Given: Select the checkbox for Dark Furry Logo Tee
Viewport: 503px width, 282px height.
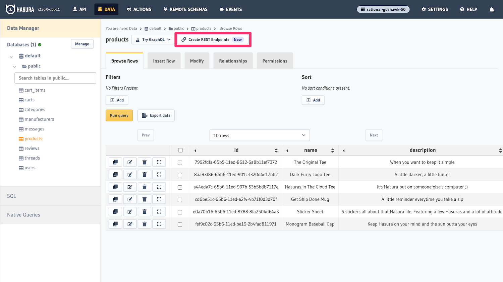Looking at the screenshot, I should click(180, 174).
